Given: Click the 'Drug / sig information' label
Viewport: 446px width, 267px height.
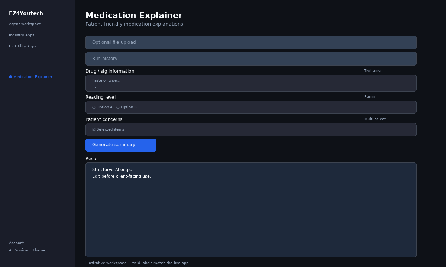Looking at the screenshot, I should (110, 71).
